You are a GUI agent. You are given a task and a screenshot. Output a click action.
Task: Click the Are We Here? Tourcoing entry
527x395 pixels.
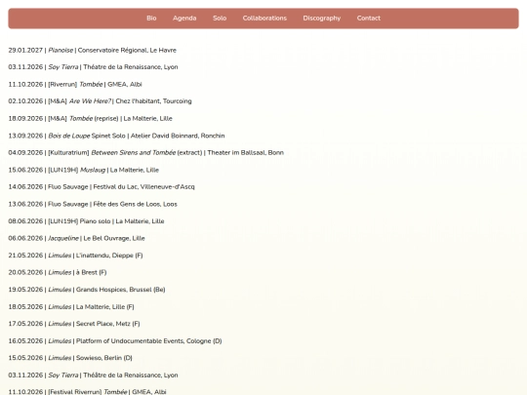100,101
